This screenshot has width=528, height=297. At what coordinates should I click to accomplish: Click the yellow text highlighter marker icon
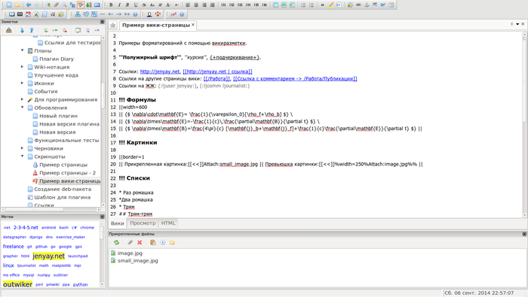tap(331, 5)
